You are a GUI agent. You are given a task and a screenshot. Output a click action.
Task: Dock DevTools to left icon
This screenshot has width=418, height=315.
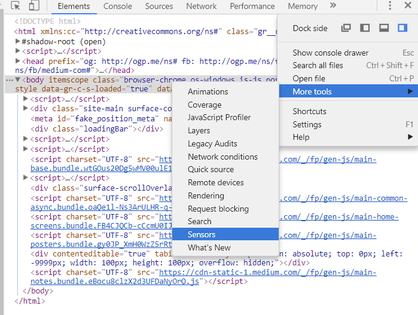pos(365,28)
